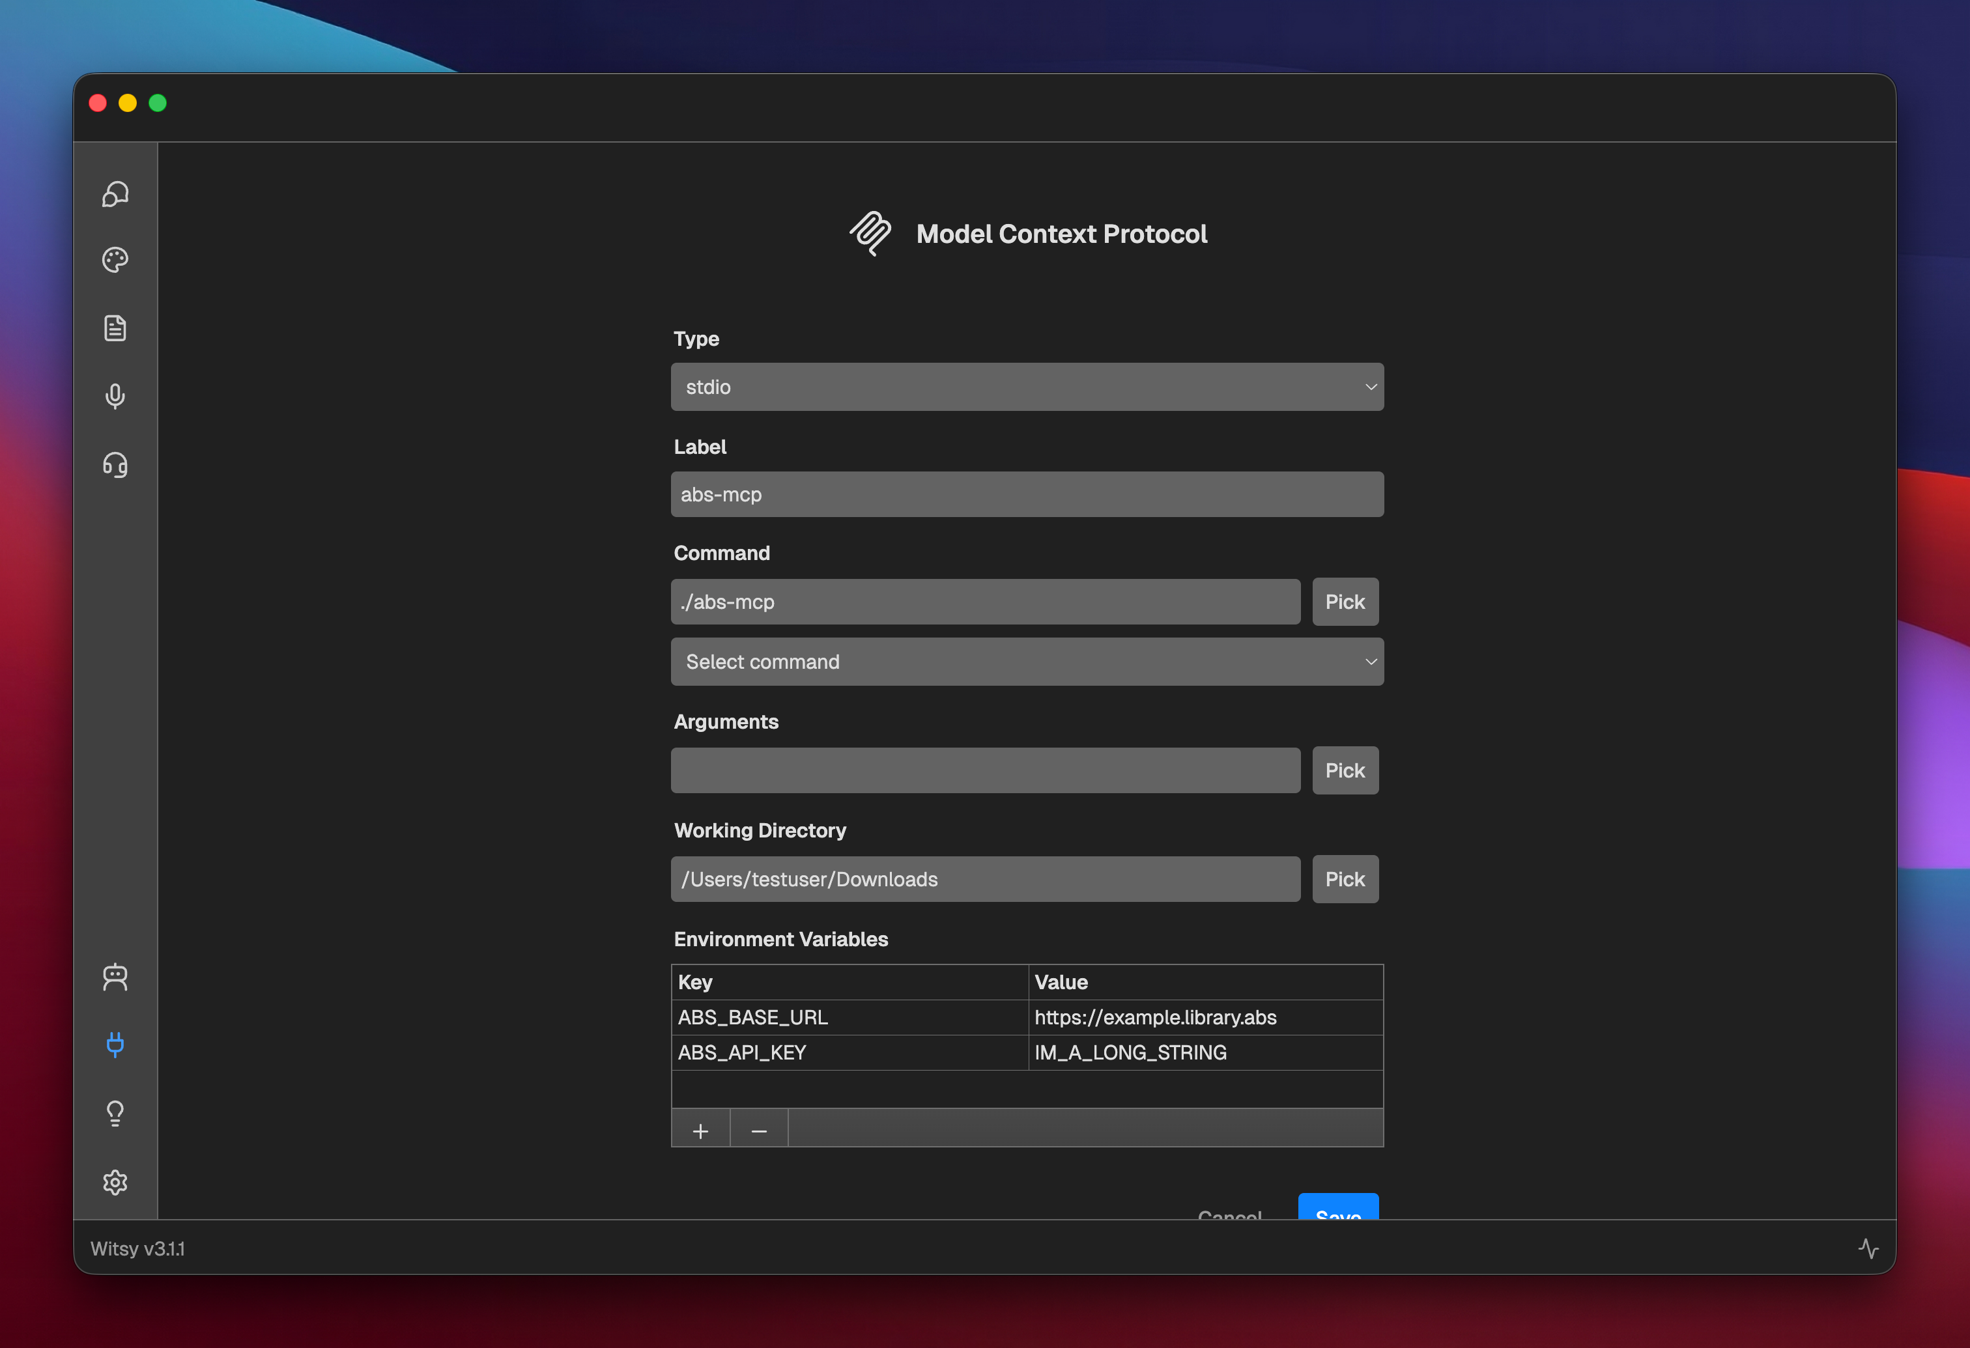
Task: Open the scratchpad document icon
Action: (x=115, y=328)
